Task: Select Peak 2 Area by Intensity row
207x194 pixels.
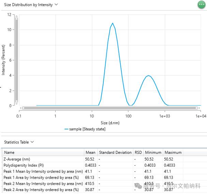Action: 105,190
